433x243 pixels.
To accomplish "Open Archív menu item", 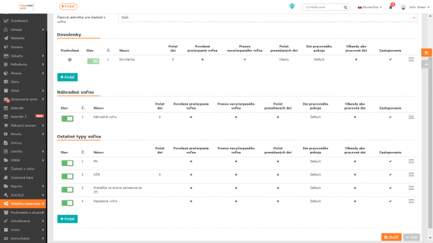I will (x=23, y=230).
